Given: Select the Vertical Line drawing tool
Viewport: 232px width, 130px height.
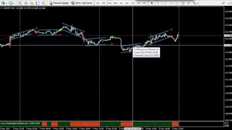Looking at the screenshot, I should tap(165, 3).
